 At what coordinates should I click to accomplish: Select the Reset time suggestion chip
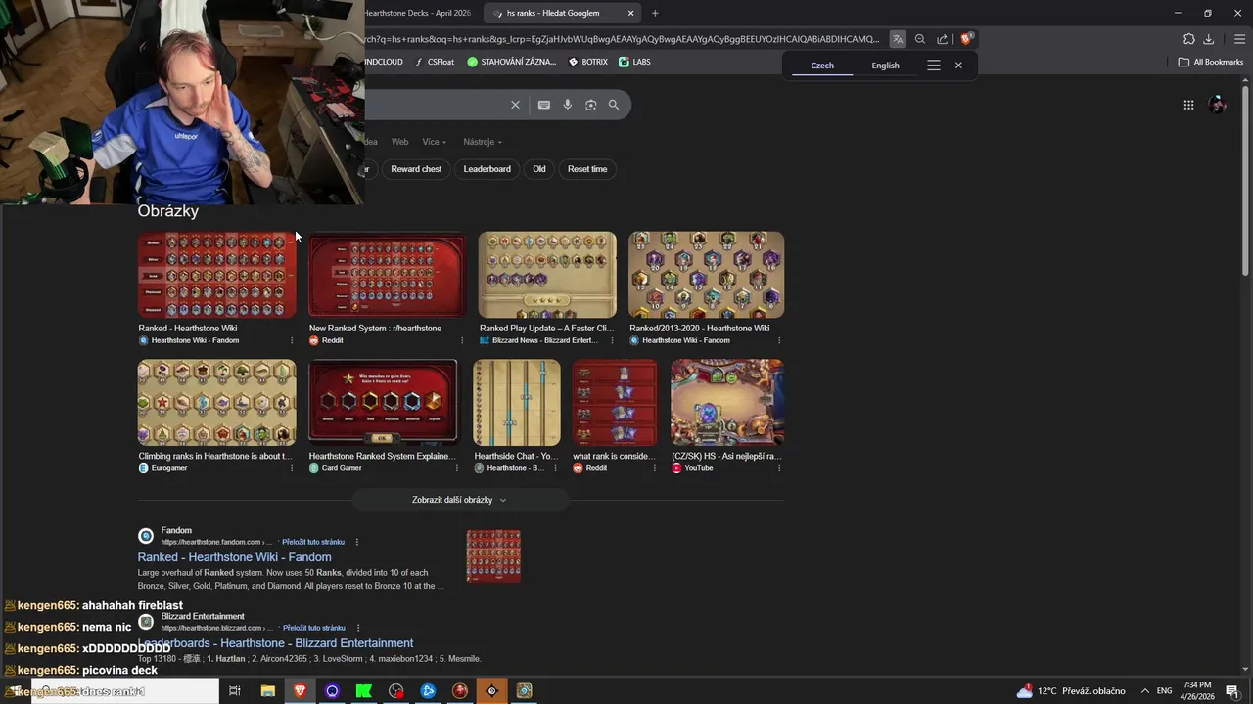[x=587, y=169]
